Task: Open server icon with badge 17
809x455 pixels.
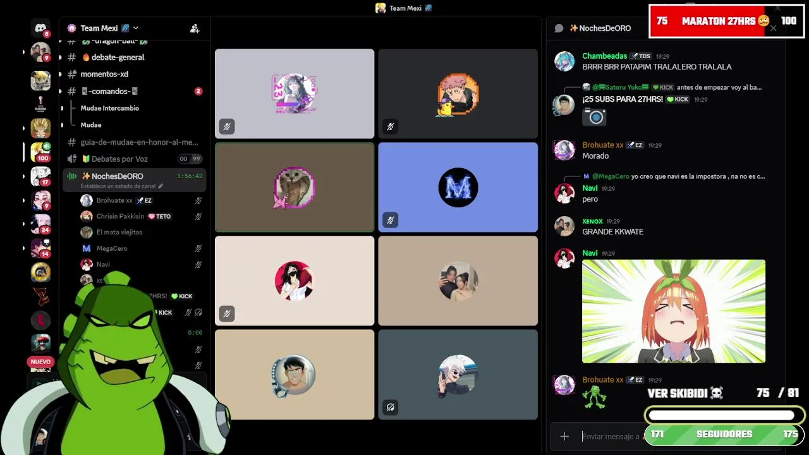Action: (x=40, y=176)
